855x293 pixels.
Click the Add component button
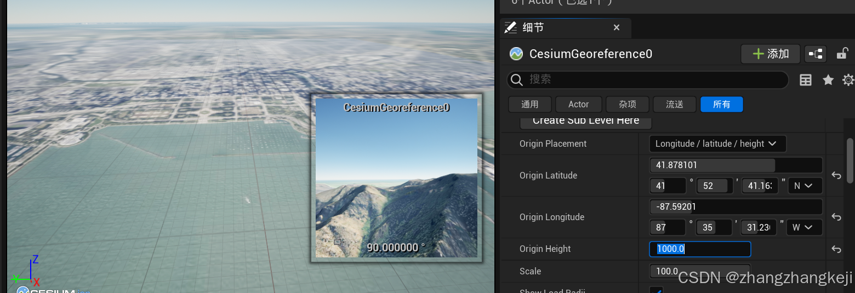[x=771, y=54]
